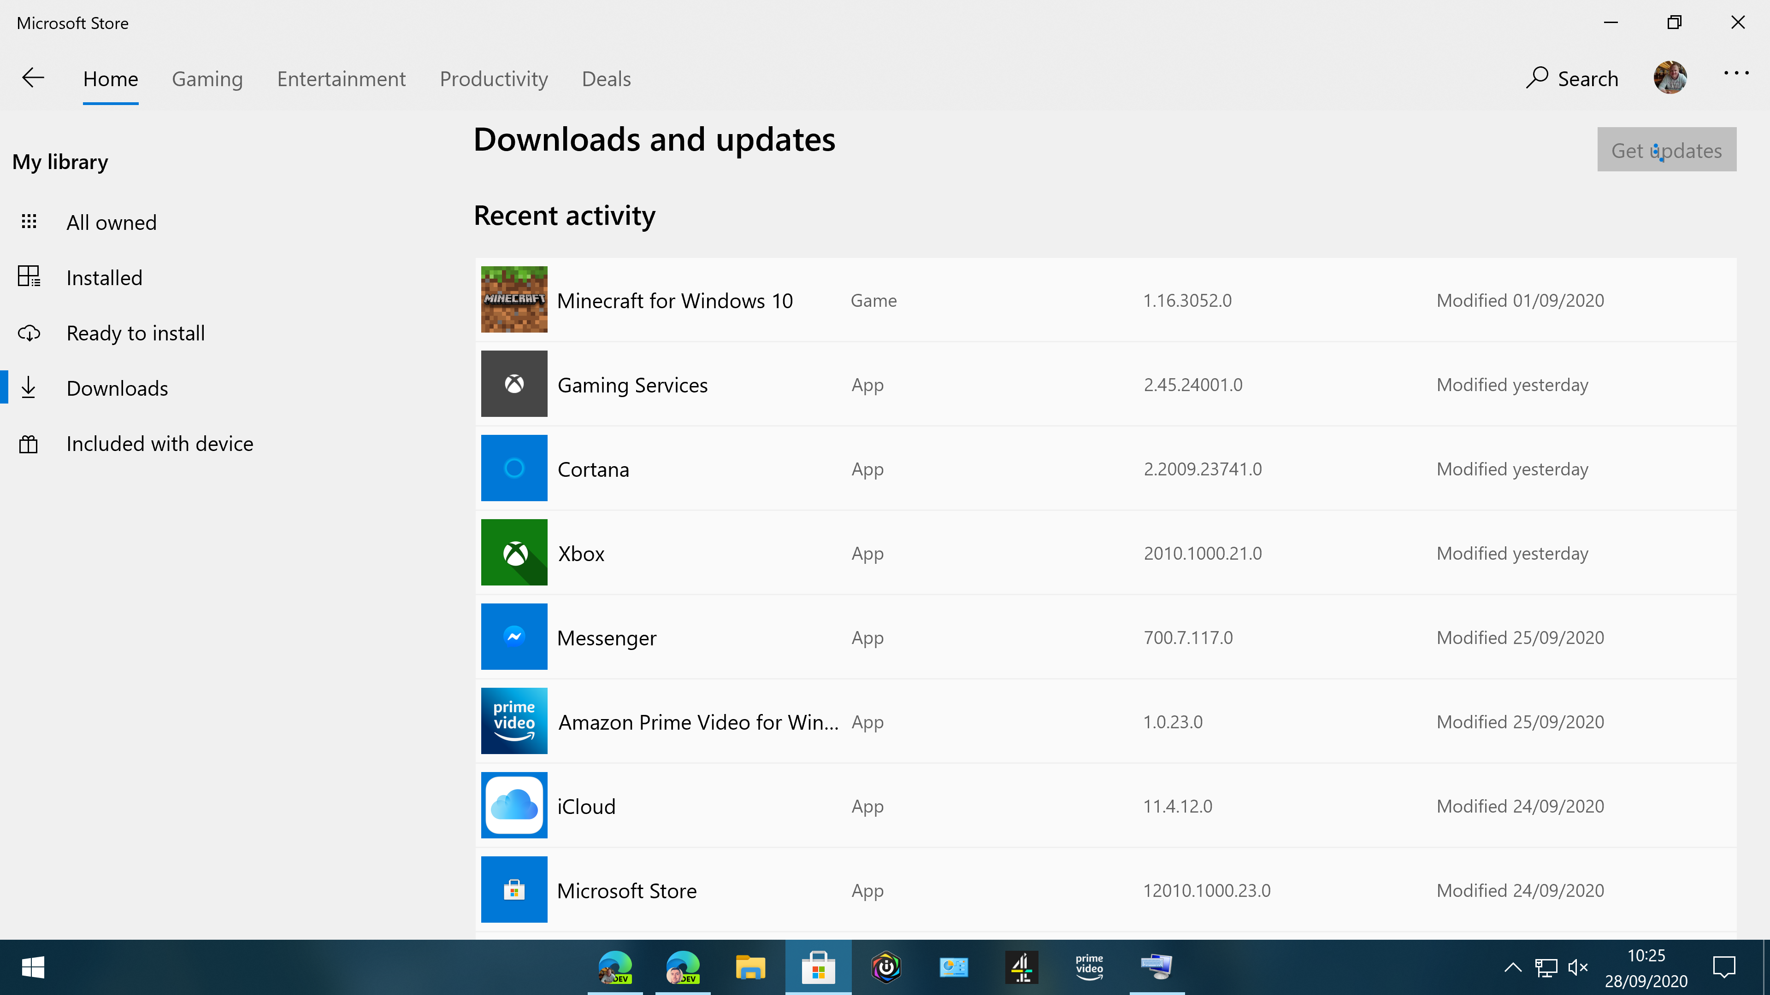Image resolution: width=1770 pixels, height=995 pixels.
Task: Select Included with device sidebar item
Action: click(x=159, y=444)
